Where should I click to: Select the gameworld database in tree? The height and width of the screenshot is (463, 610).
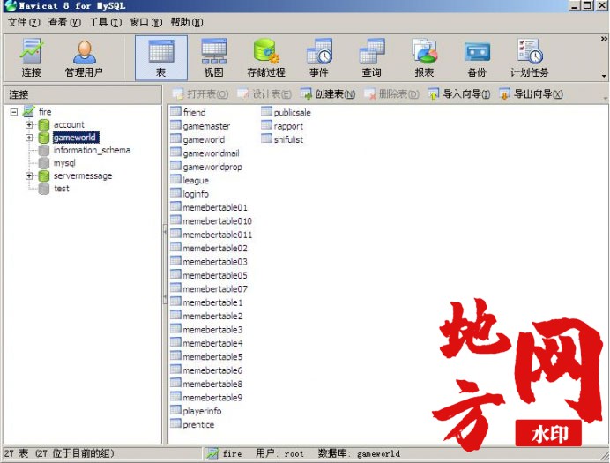75,138
